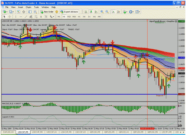Toggle chart auto scroll
The image size is (186, 135).
[113, 12]
